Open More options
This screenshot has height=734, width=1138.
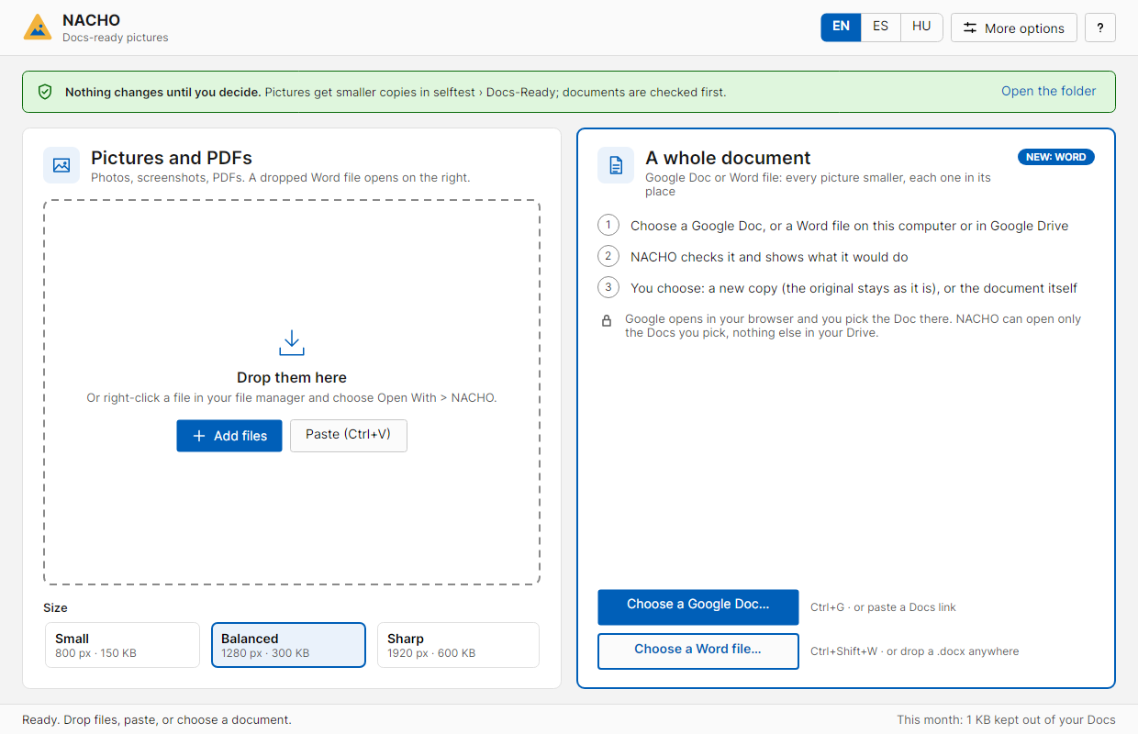(1013, 28)
